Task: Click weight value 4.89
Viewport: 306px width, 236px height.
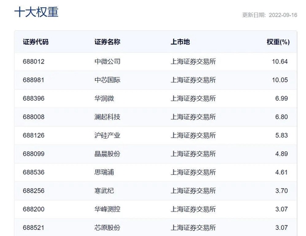Action: tap(282, 154)
